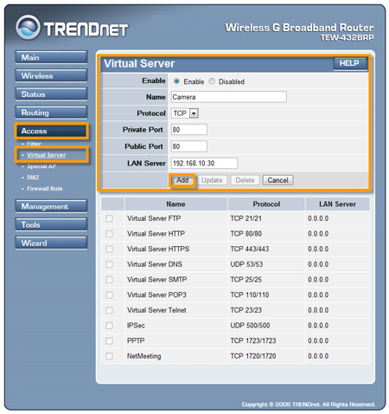Check the NetMeeting row checkbox
389x414 pixels.
(109, 356)
